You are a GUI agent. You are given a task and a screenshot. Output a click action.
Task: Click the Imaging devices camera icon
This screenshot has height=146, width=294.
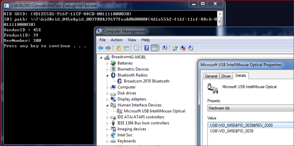113,129
